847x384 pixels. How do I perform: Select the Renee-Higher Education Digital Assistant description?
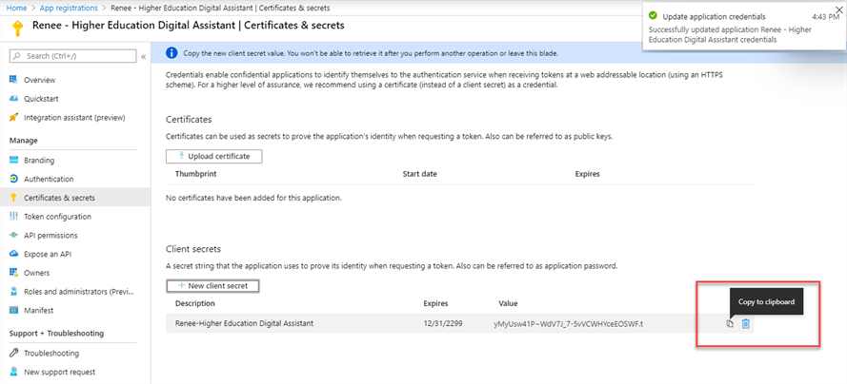tap(244, 323)
